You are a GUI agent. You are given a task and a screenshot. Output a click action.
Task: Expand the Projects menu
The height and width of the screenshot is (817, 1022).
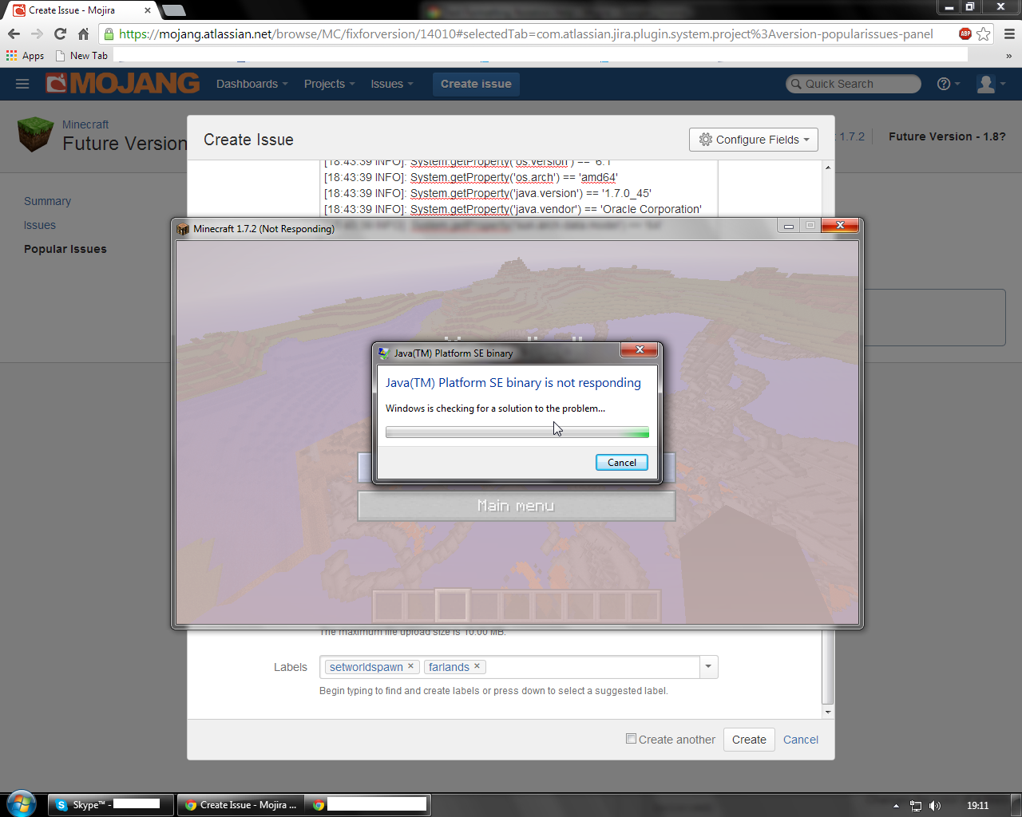(329, 84)
